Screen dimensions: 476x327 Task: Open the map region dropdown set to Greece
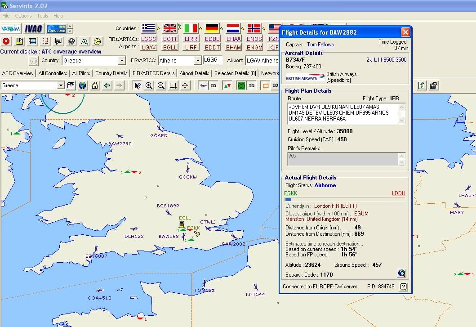(x=61, y=85)
